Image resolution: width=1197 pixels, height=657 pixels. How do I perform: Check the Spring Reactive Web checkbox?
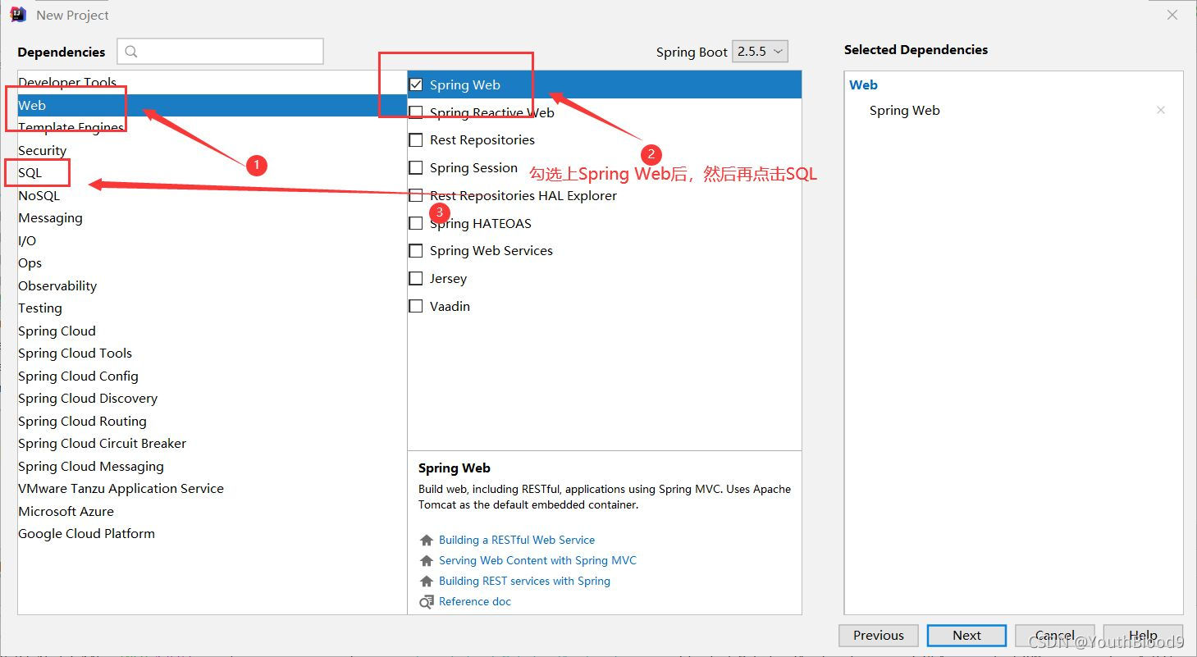pos(416,112)
